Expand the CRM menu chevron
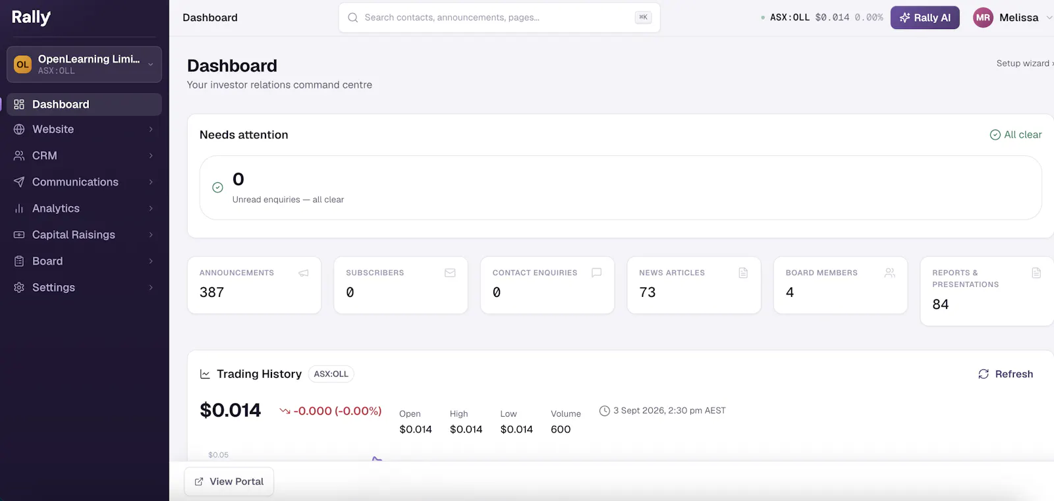1054x501 pixels. 151,156
